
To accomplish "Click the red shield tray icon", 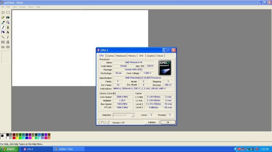I will click(x=257, y=149).
